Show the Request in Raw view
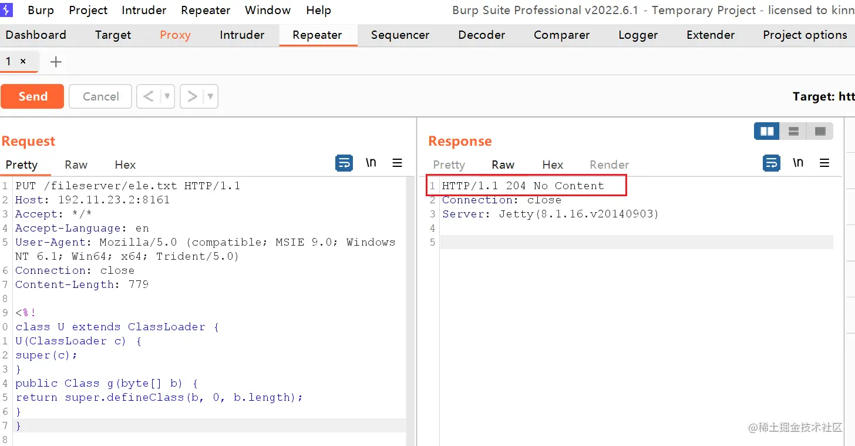855x446 pixels. [76, 165]
